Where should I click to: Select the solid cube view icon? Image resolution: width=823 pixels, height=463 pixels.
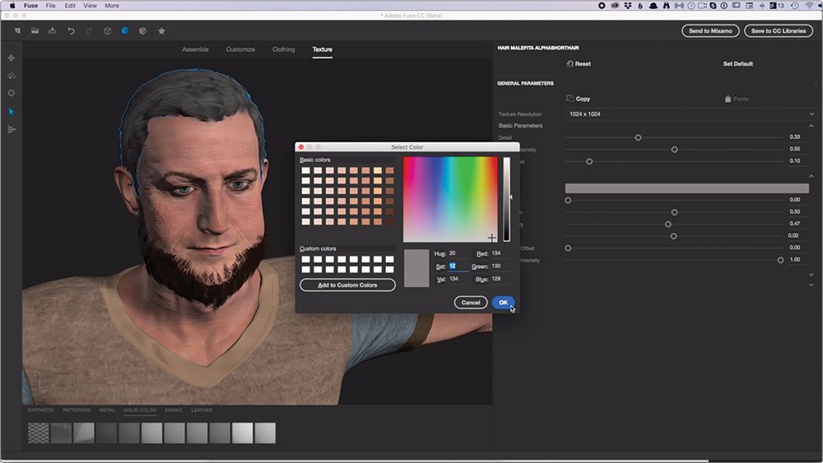(x=142, y=31)
